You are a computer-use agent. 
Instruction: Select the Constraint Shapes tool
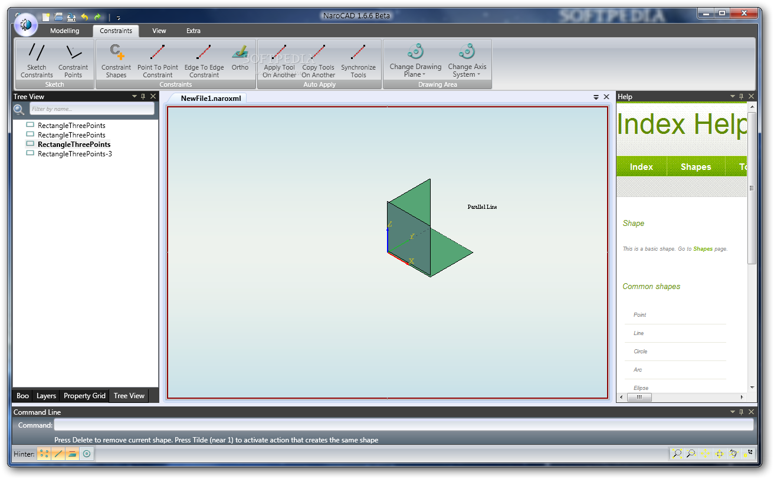pos(116,61)
